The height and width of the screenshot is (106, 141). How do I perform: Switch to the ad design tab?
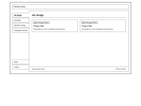(21, 20)
